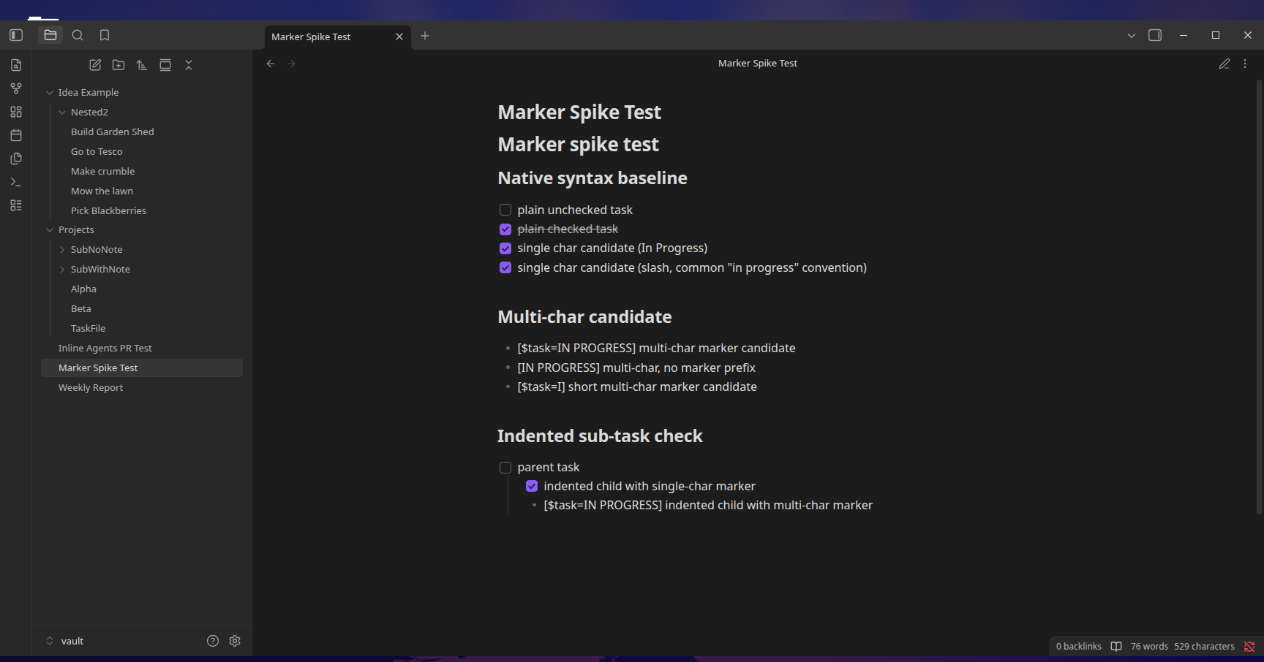
Task: Open today's daily note icon
Action: (x=16, y=135)
